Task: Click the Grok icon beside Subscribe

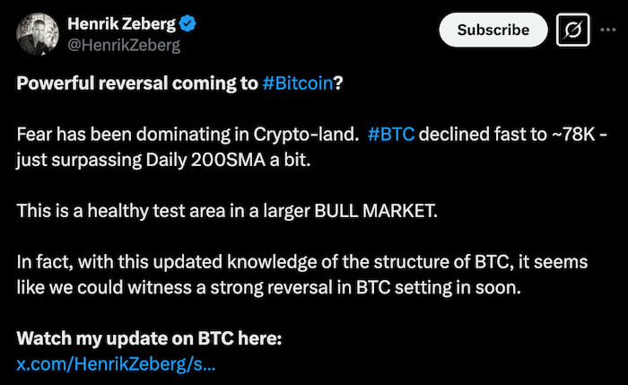Action: point(571,30)
